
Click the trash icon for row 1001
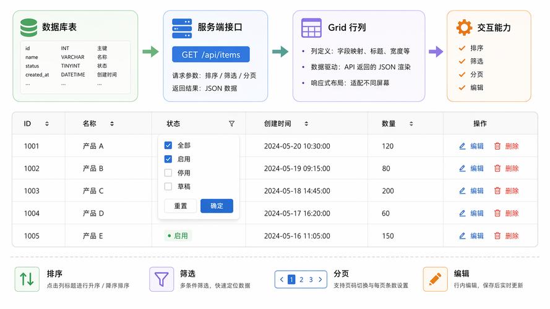click(497, 146)
